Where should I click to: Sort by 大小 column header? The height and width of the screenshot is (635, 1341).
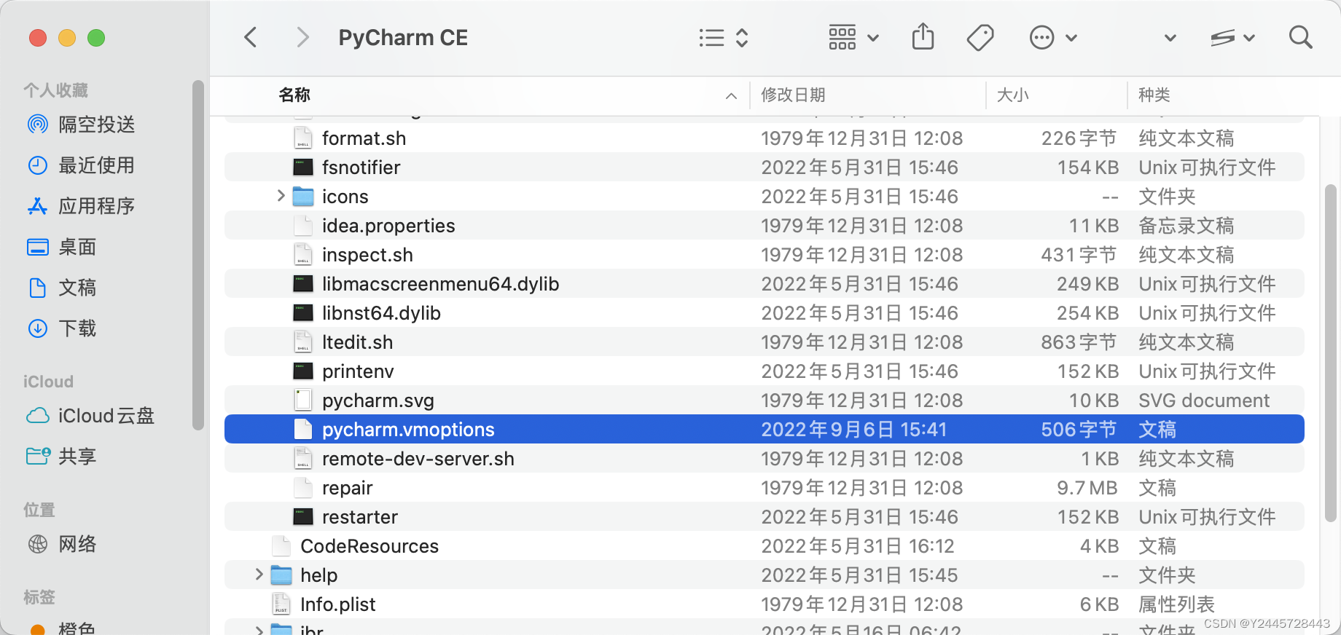click(x=1013, y=95)
